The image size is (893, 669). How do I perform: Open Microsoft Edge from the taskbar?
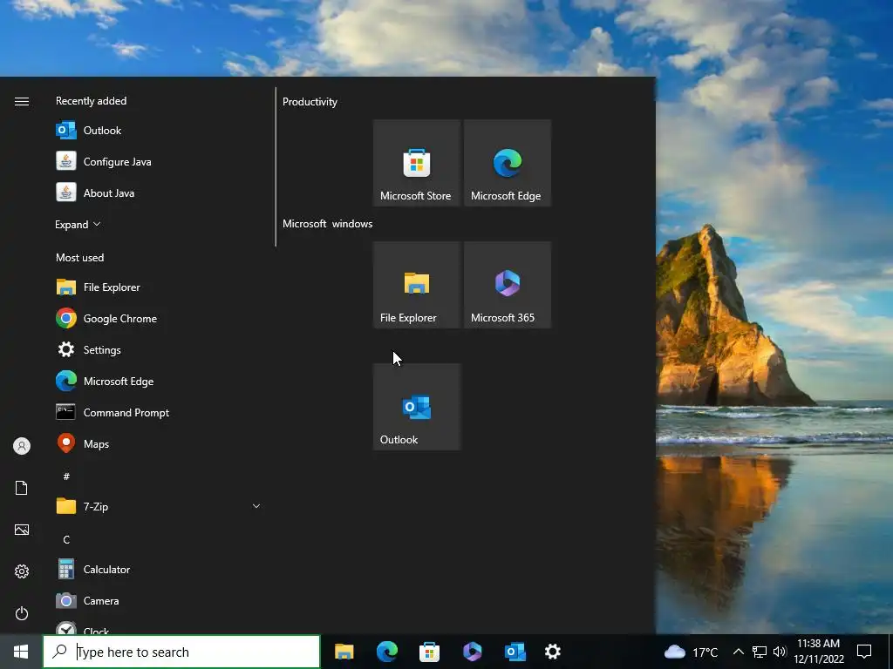click(x=386, y=652)
